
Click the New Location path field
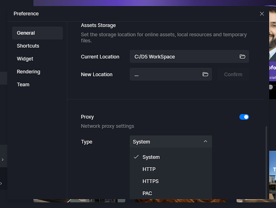(x=166, y=74)
